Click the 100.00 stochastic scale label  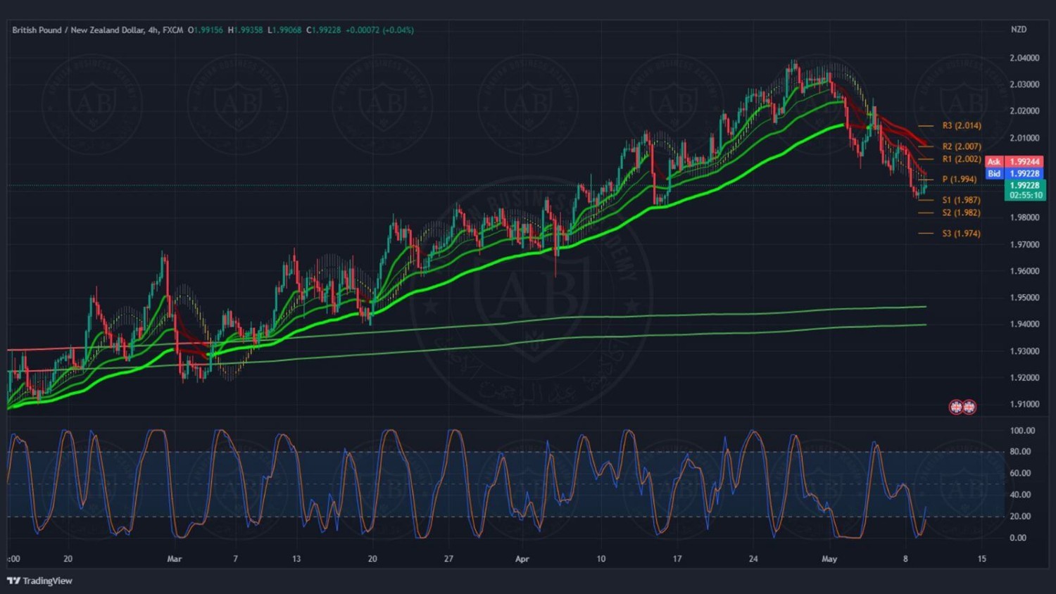[x=1022, y=431]
